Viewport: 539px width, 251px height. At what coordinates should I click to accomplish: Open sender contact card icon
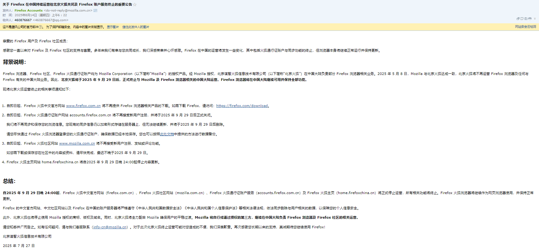tap(95, 11)
